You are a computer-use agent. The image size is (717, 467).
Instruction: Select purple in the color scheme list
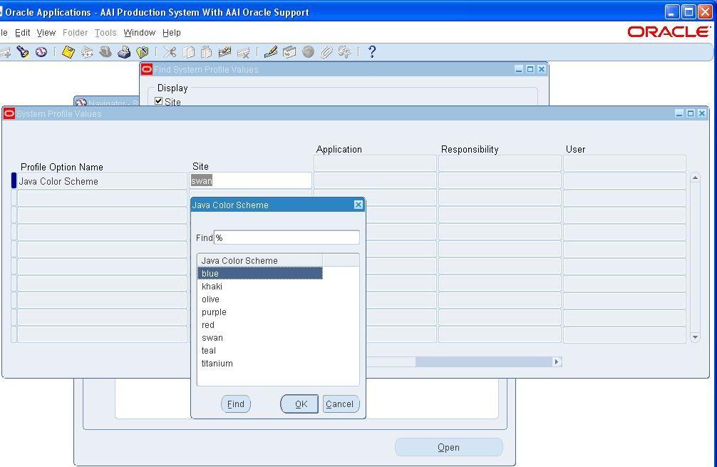pyautogui.click(x=214, y=312)
